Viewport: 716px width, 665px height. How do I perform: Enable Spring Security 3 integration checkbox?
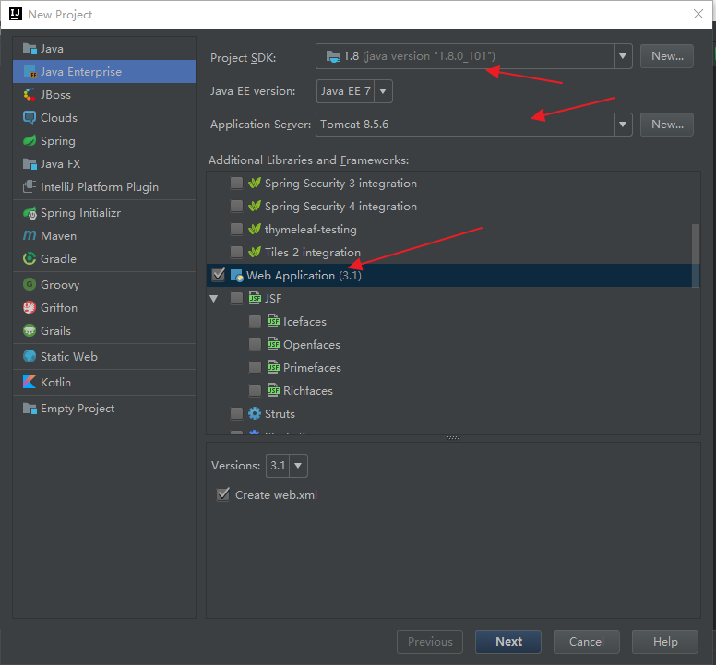pos(236,183)
